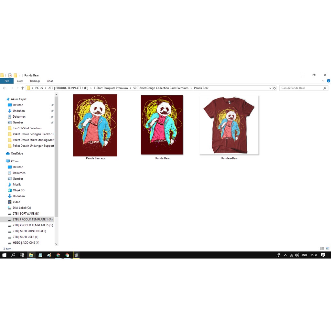
Task: Open Musik under PC ini
Action: click(17, 185)
